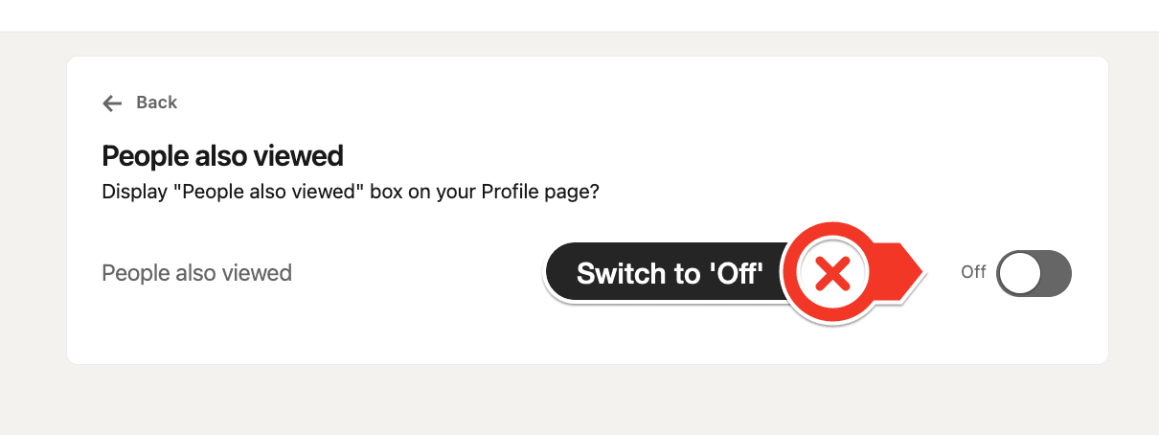Select the black Switch to 'Off' callout
The image size is (1159, 435).
tap(669, 274)
